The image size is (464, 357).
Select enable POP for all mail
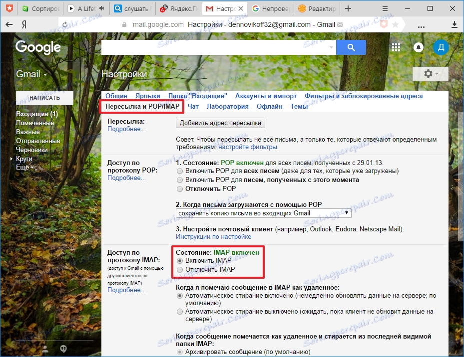180,171
